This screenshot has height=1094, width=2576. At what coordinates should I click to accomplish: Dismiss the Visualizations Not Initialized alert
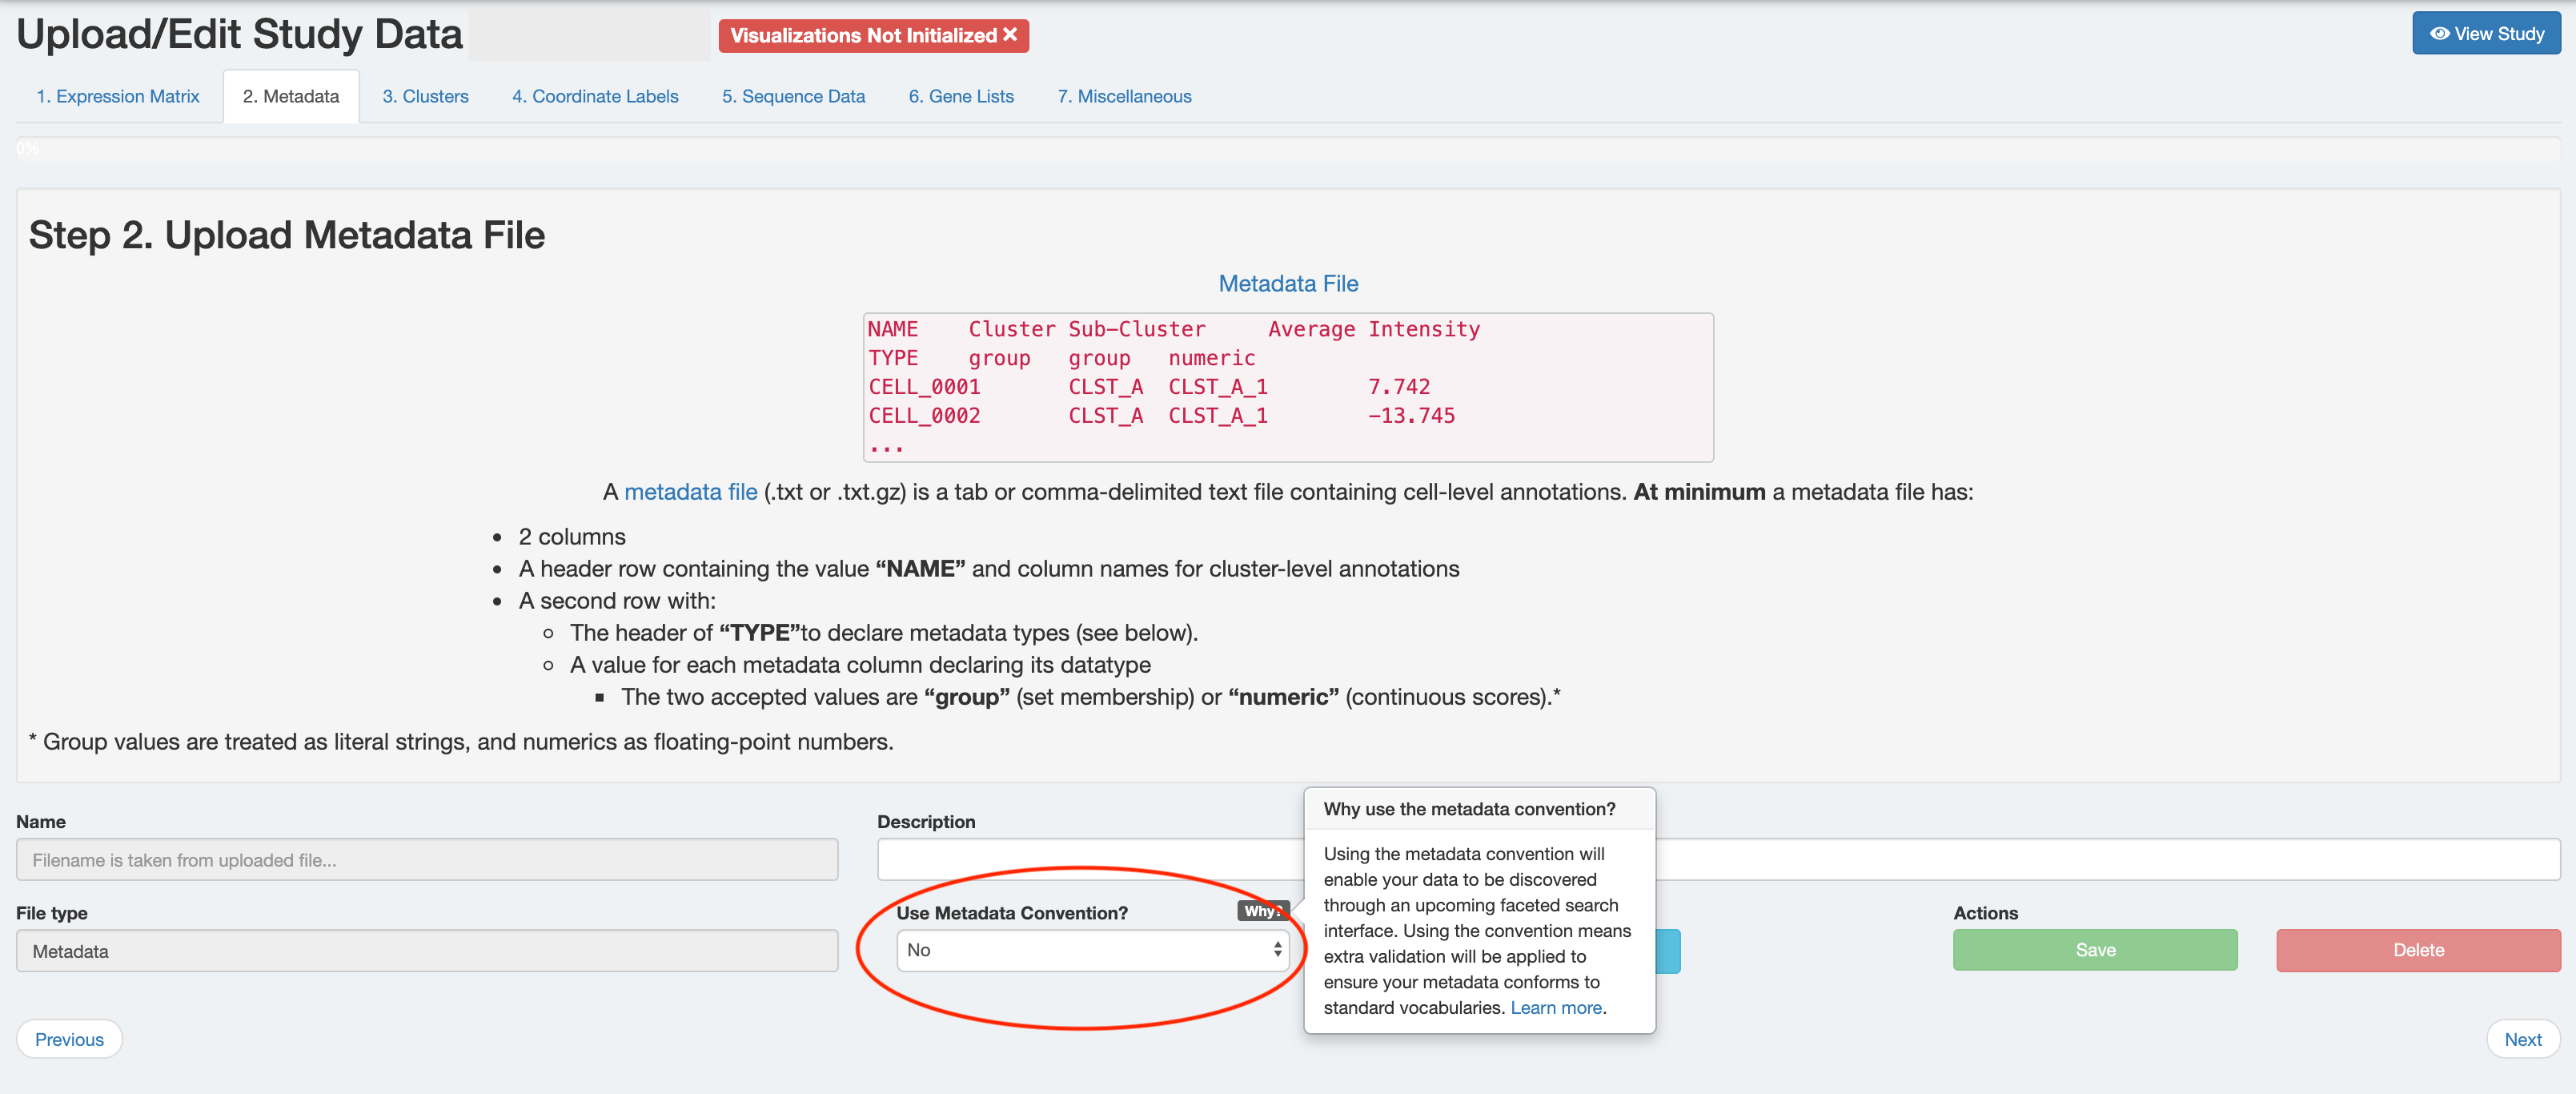(x=1009, y=35)
